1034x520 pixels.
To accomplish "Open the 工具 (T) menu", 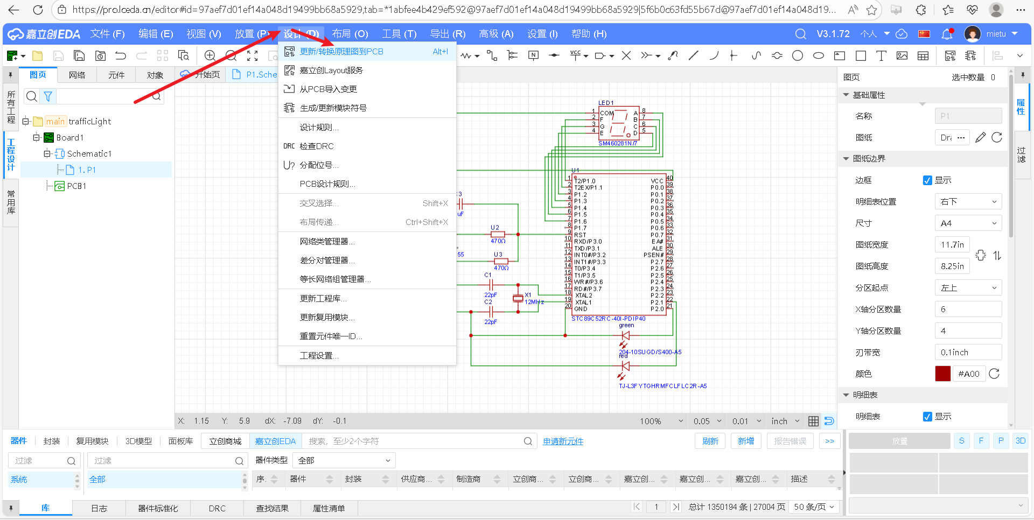I will pos(399,34).
